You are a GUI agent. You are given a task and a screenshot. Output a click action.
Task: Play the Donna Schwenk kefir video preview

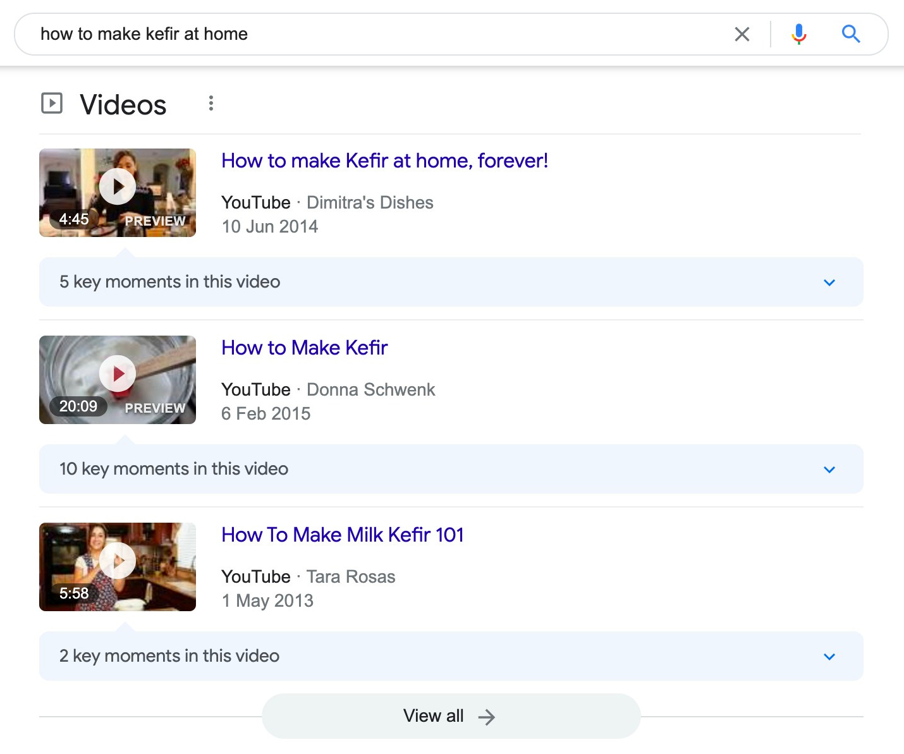[x=117, y=373]
